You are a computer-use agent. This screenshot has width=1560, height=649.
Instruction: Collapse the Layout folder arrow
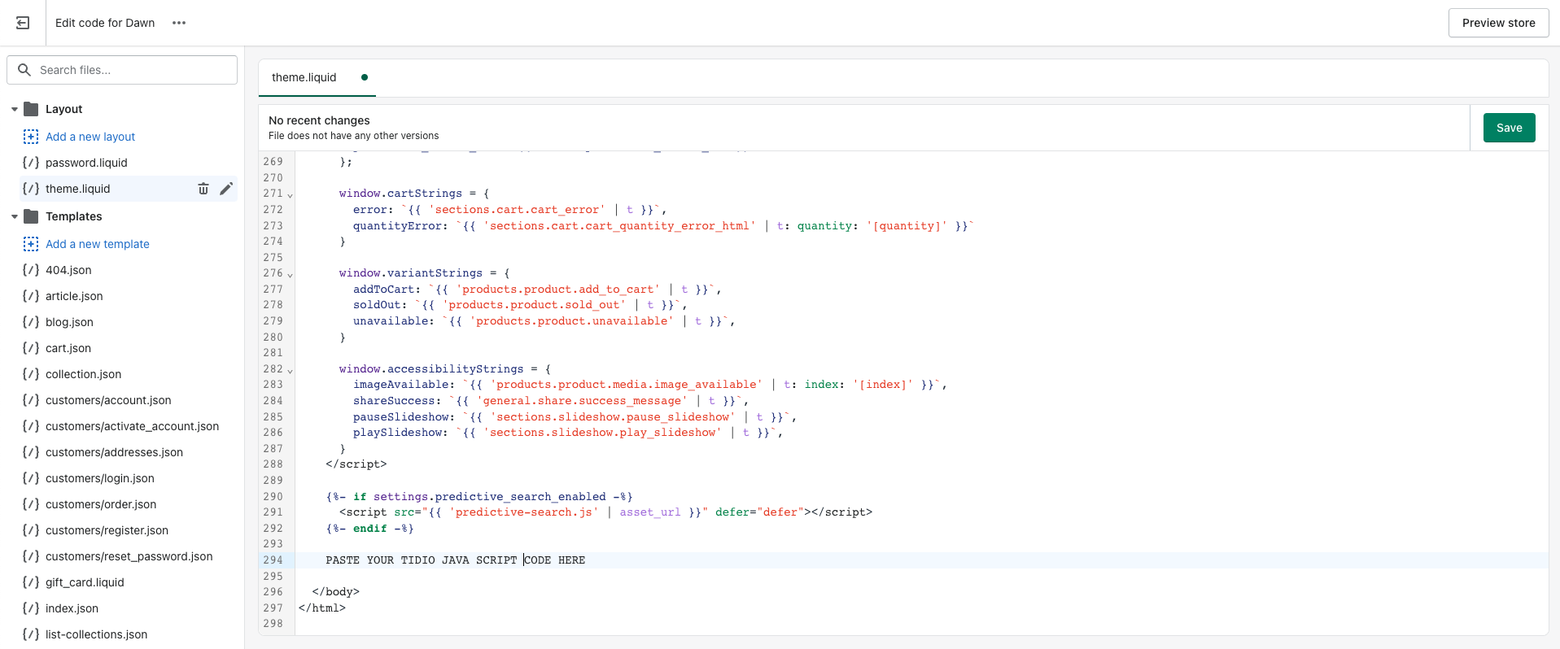tap(15, 109)
